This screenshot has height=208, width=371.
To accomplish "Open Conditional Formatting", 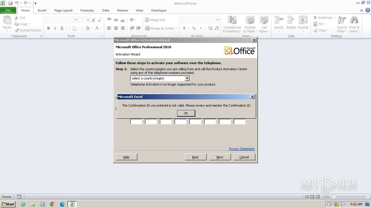I will [232, 24].
